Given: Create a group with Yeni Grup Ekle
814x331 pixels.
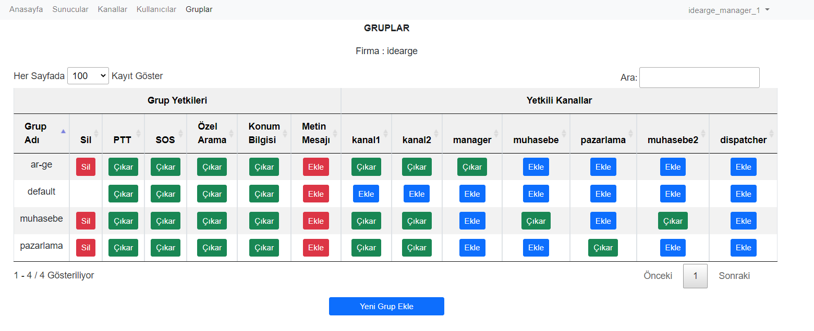Looking at the screenshot, I should click(386, 307).
